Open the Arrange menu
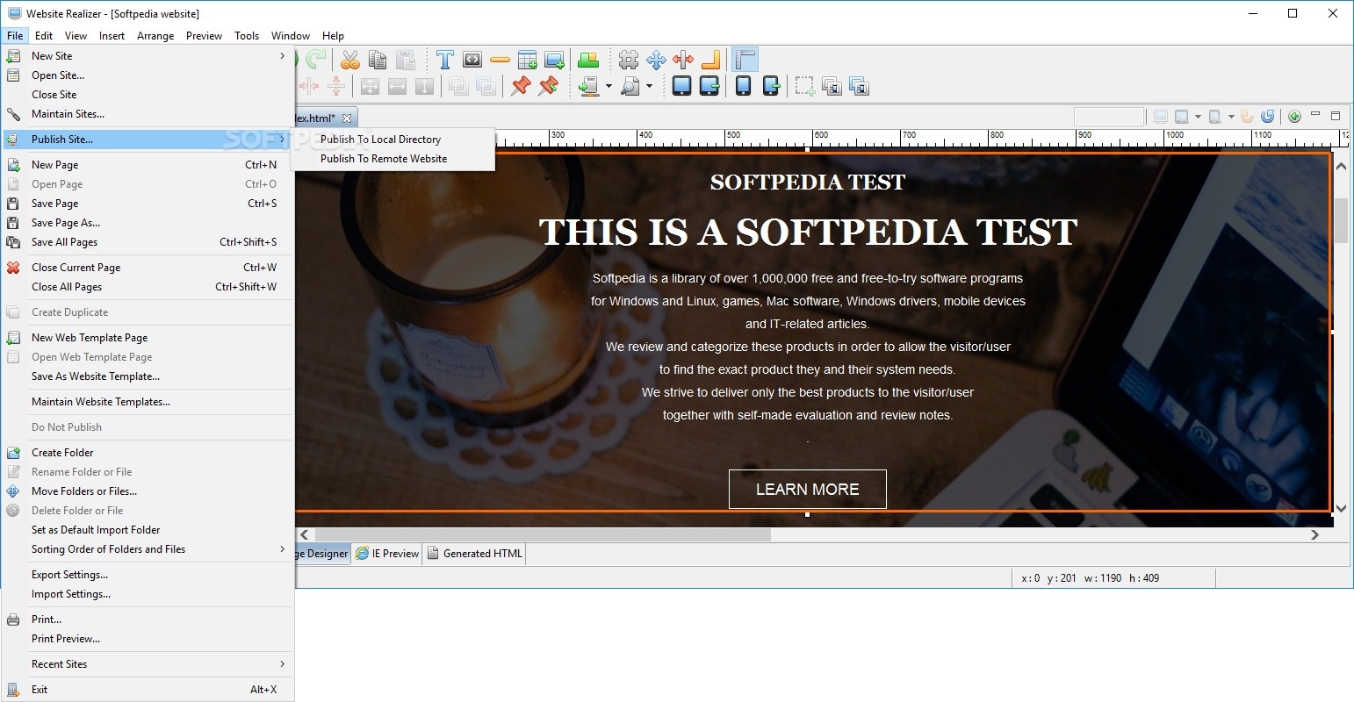The width and height of the screenshot is (1354, 702). click(x=155, y=36)
